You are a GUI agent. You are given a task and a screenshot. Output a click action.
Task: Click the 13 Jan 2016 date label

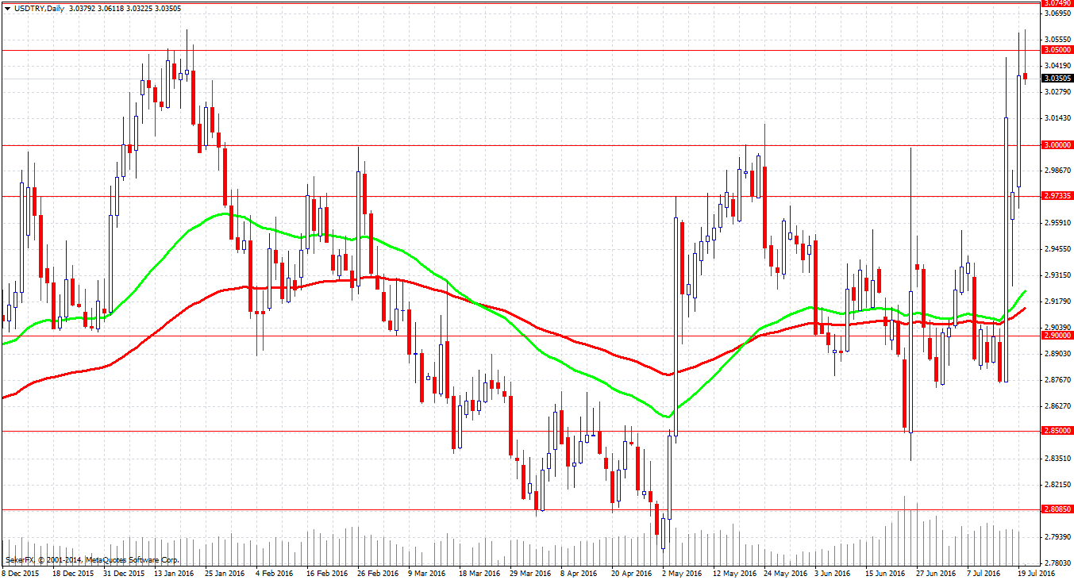pos(174,573)
